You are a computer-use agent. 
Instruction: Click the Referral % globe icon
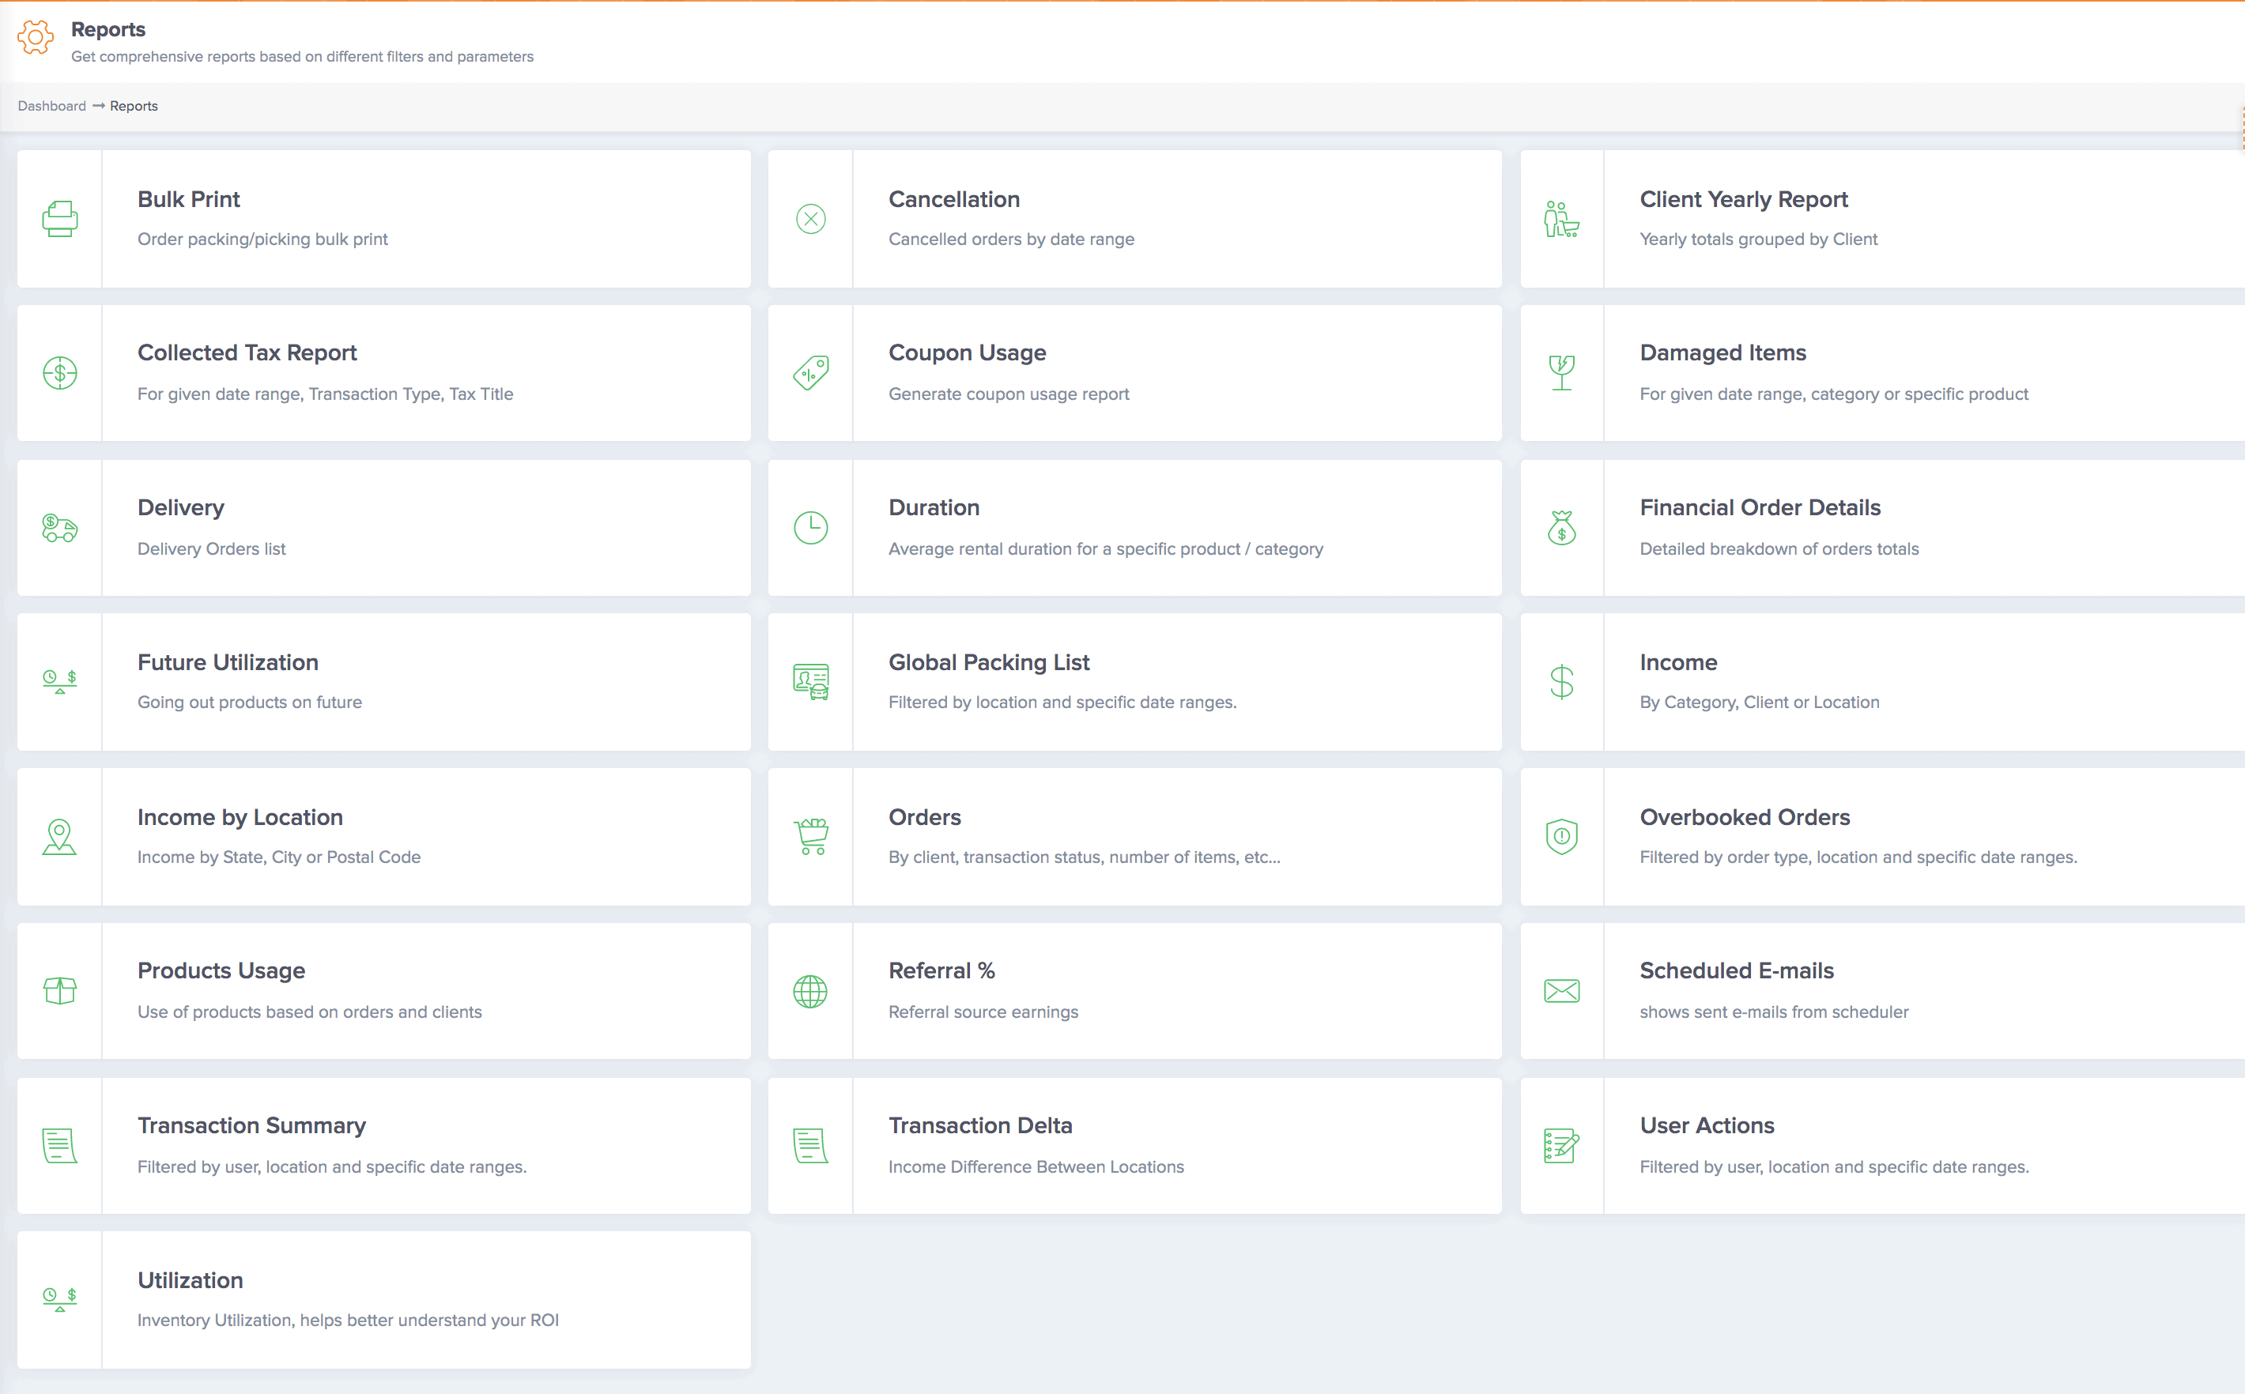pos(810,991)
